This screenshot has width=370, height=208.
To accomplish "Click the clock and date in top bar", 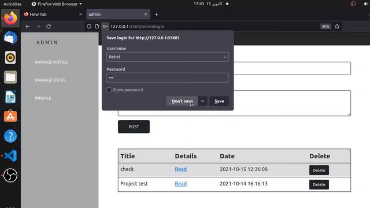I will pos(208,4).
